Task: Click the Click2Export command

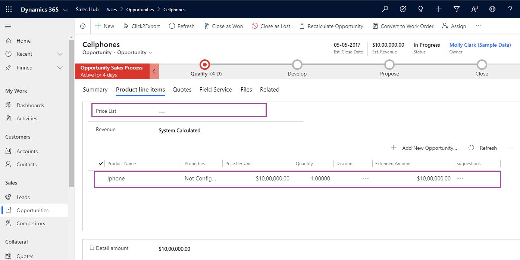Action: point(141,26)
